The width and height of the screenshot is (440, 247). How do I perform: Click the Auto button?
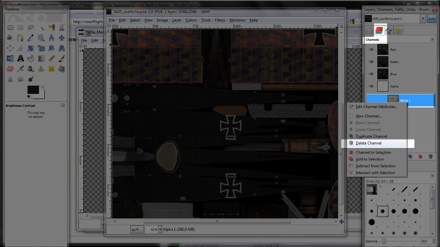[x=431, y=19]
